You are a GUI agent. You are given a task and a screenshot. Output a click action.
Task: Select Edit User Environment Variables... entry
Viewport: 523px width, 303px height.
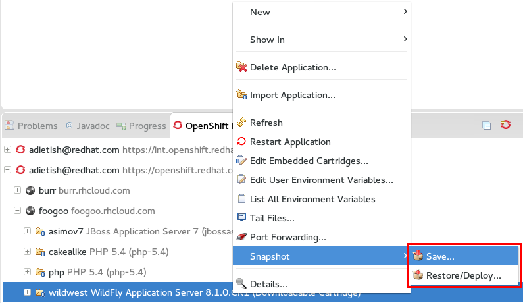(322, 180)
